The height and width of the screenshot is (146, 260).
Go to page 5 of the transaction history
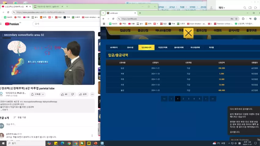[199, 99]
